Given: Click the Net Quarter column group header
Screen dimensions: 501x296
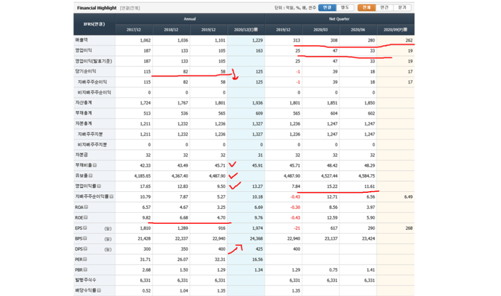Looking at the screenshot, I should 339,19.
